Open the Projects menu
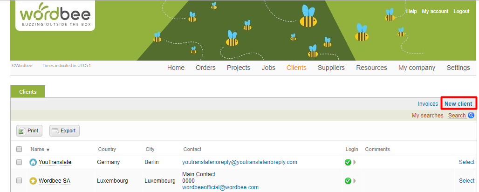Viewport: 479px width, 192px height. (x=238, y=68)
